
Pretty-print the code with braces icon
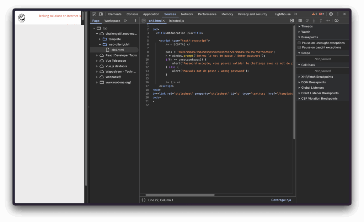(144, 200)
